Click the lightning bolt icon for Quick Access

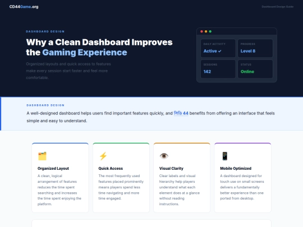coord(103,156)
